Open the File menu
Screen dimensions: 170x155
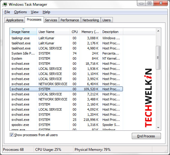pyautogui.click(x=7, y=12)
